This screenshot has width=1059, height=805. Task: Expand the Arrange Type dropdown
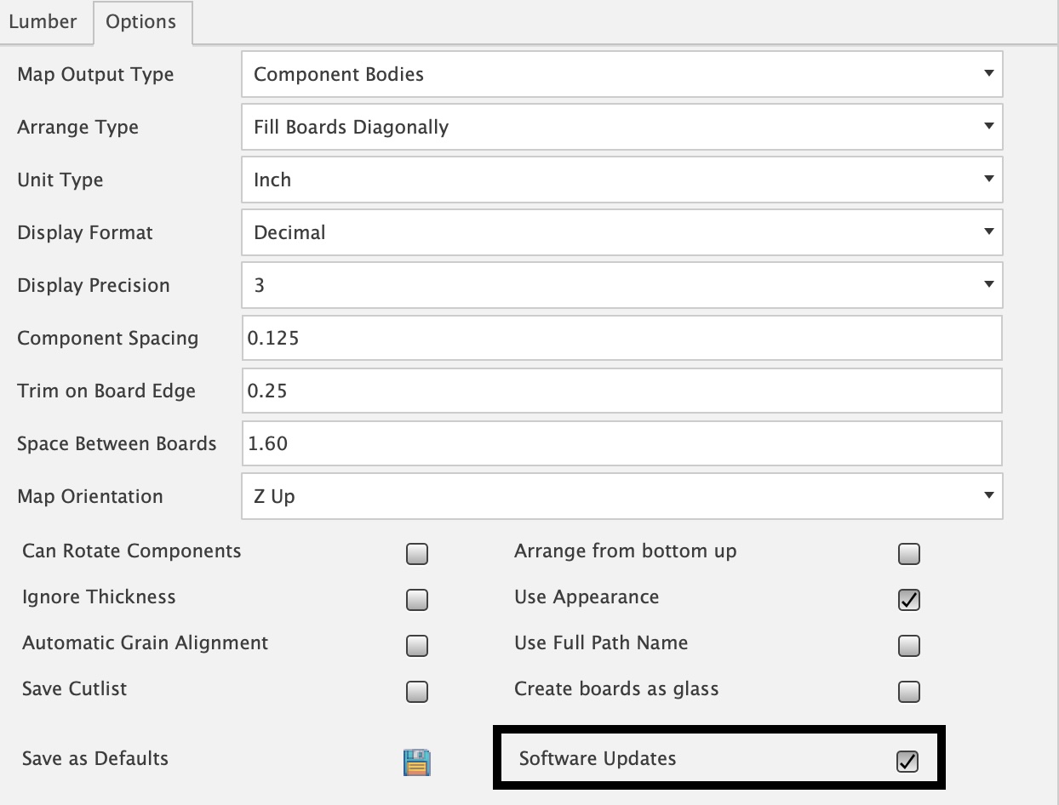pyautogui.click(x=621, y=128)
